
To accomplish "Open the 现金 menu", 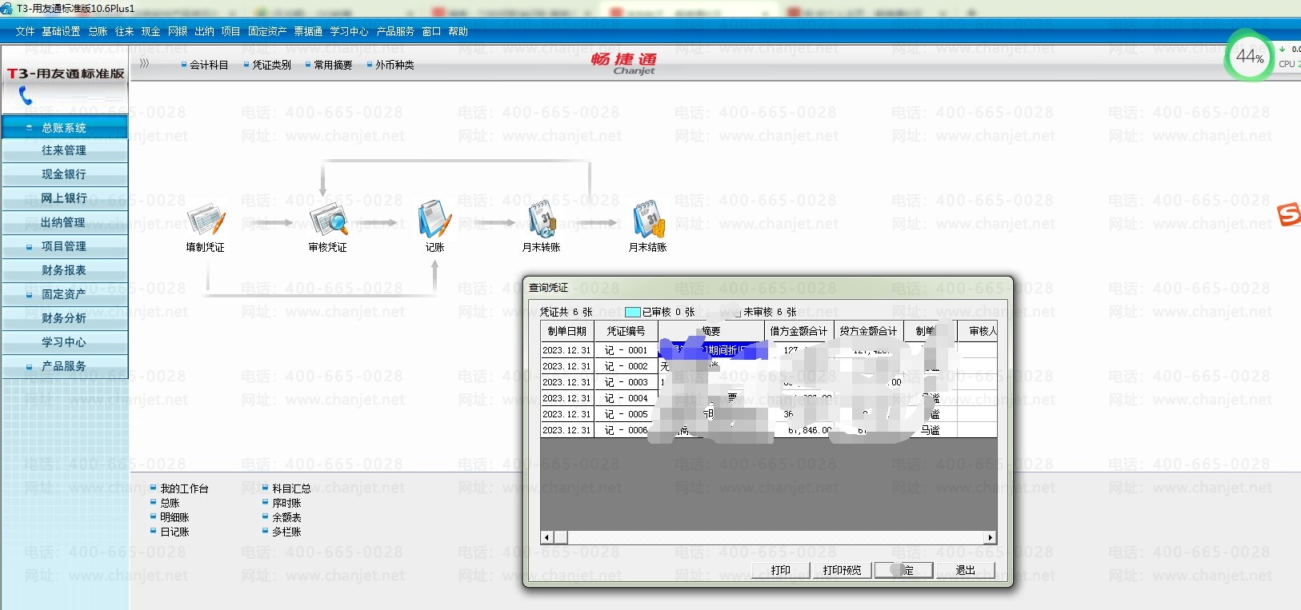I will point(150,31).
